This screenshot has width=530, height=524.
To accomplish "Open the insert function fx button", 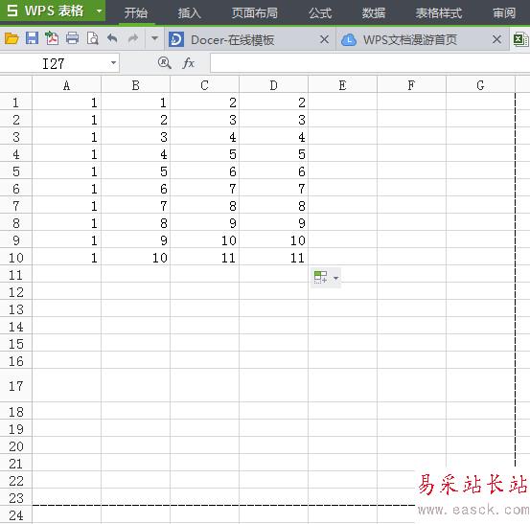I will tap(188, 63).
